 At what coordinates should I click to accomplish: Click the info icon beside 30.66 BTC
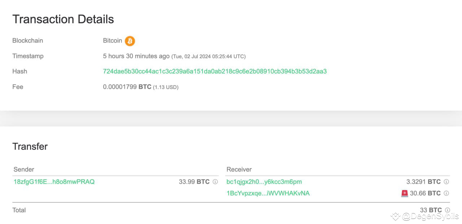coord(446,194)
